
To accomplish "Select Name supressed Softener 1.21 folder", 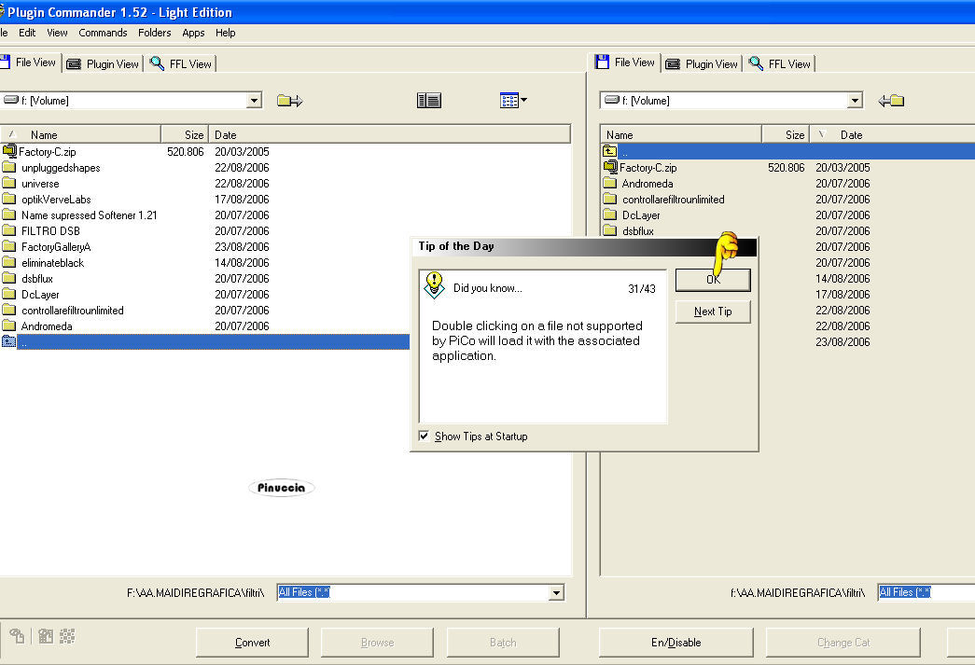I will pos(89,215).
